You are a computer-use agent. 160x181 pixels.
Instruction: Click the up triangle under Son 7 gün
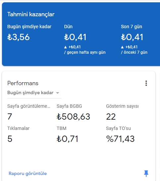[x=122, y=47]
